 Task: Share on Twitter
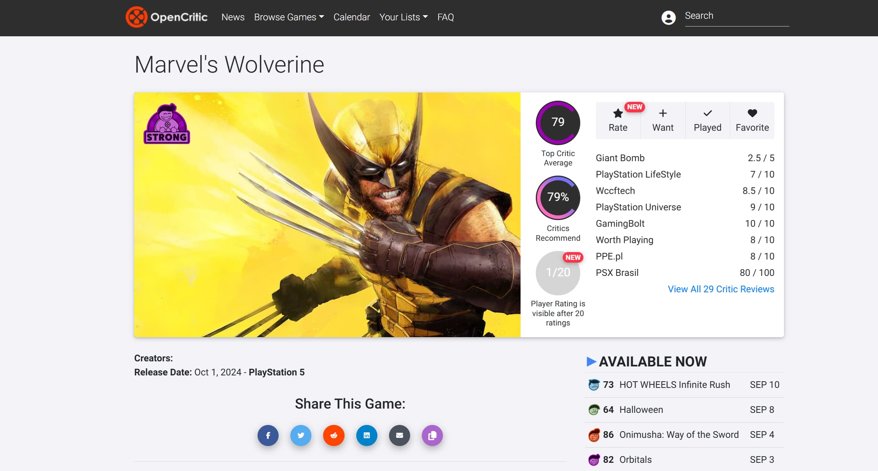click(x=301, y=435)
